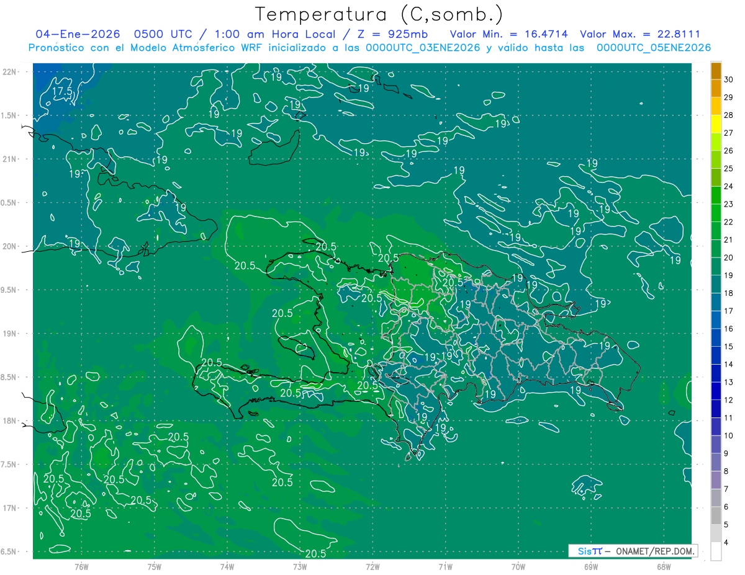
Task: Click the color scale label "16"
Action: [x=729, y=329]
